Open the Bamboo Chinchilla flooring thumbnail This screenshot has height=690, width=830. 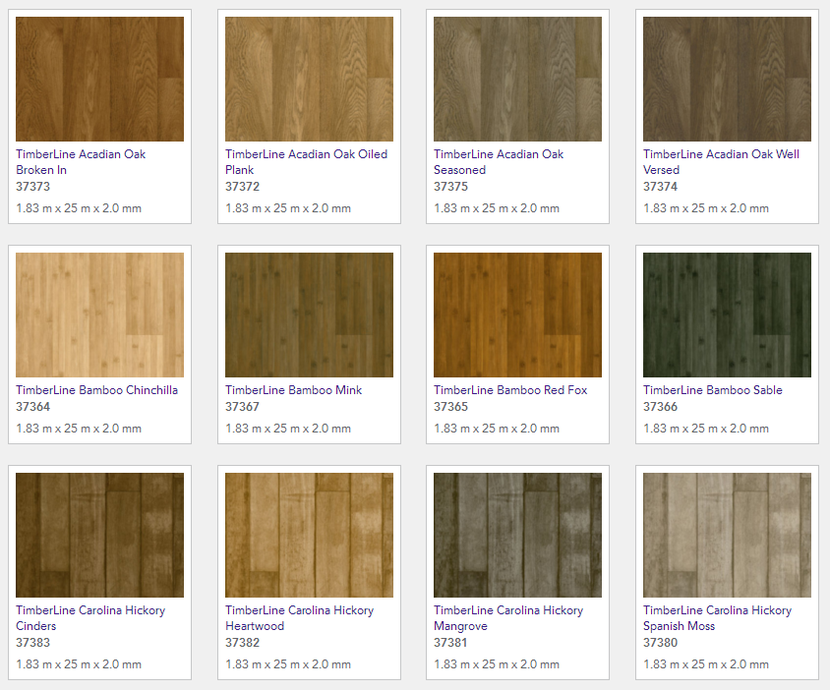pos(99,315)
